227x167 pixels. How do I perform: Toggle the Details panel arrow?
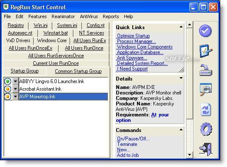(181, 78)
